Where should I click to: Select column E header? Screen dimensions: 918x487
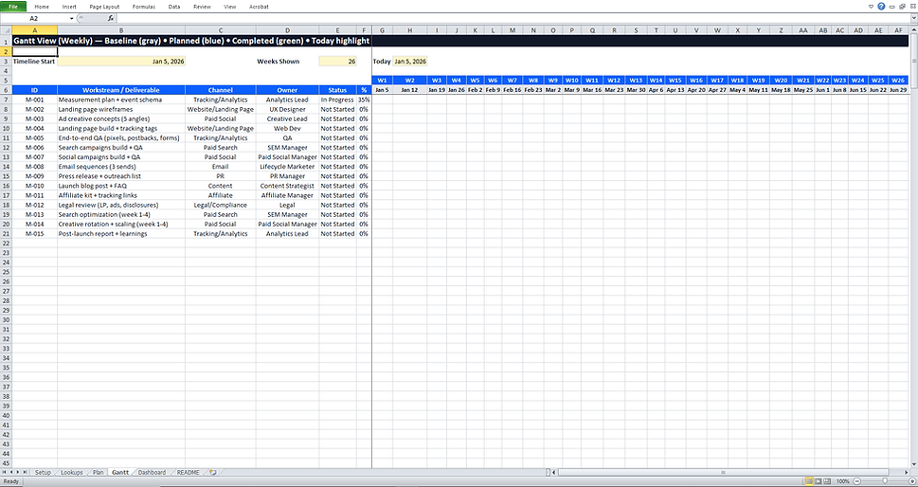click(x=338, y=30)
